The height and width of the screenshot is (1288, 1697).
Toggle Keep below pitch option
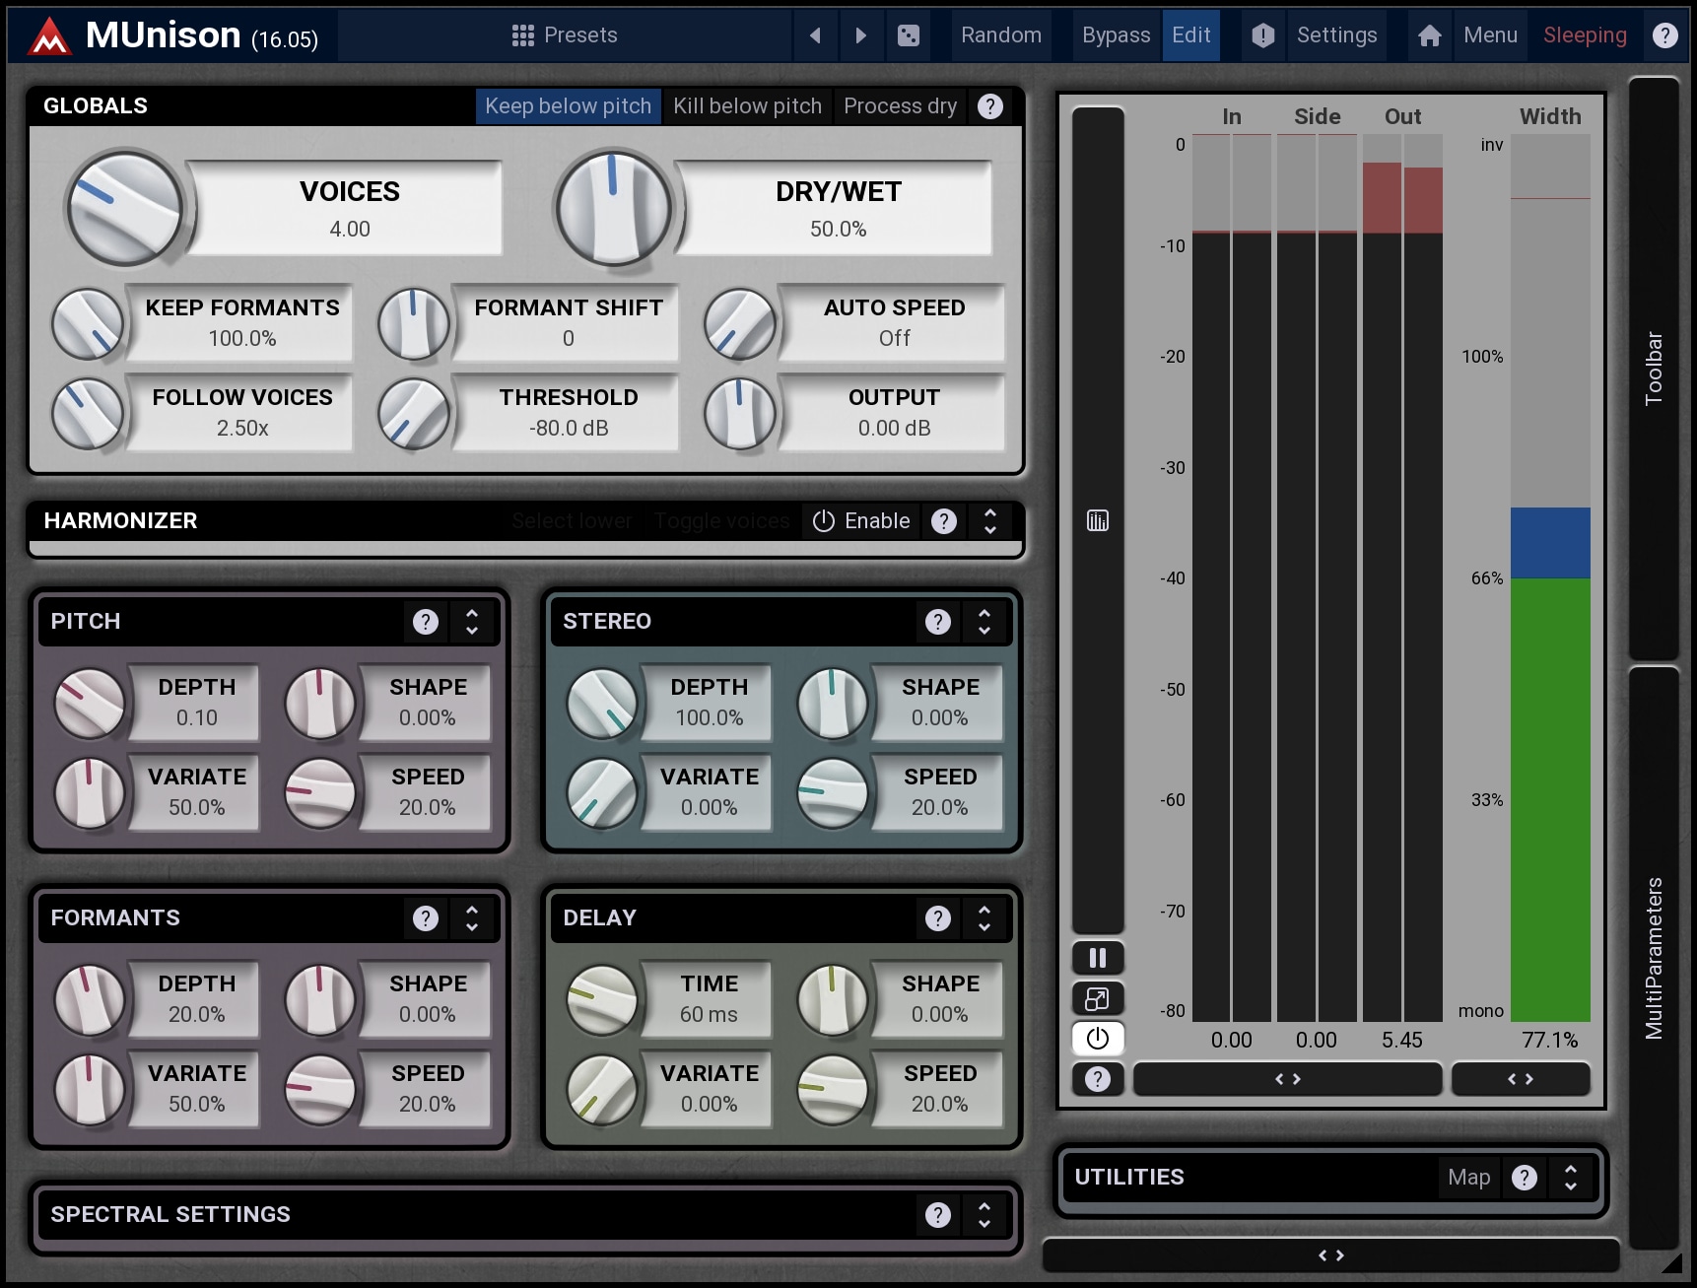[x=568, y=106]
